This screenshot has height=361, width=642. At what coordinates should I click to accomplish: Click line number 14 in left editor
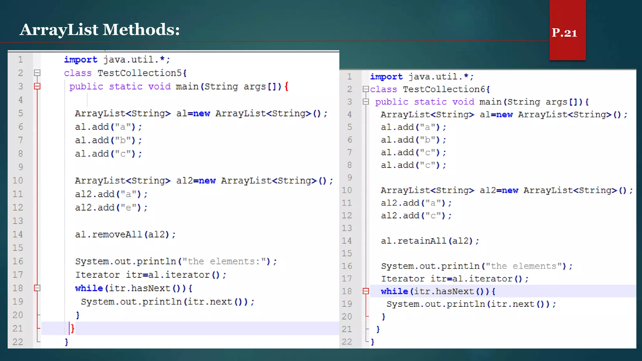click(18, 234)
